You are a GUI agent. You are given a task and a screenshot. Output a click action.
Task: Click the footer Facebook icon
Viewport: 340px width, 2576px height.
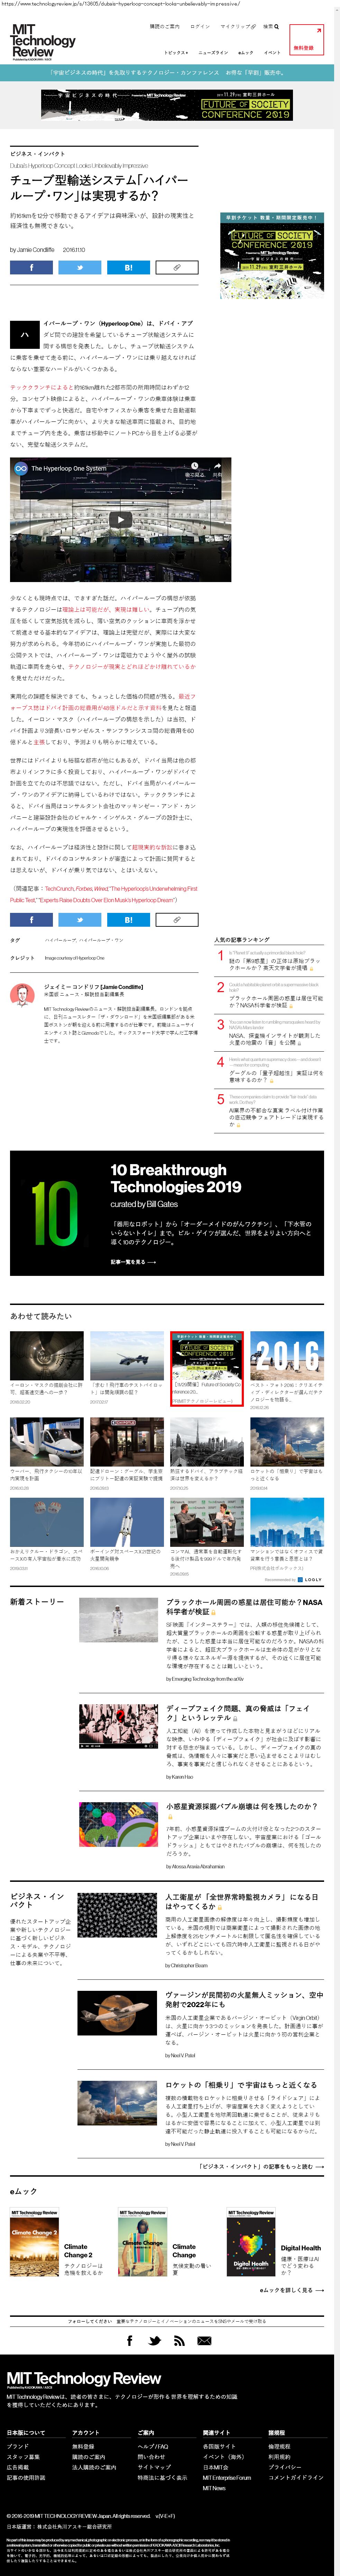click(x=129, y=2341)
